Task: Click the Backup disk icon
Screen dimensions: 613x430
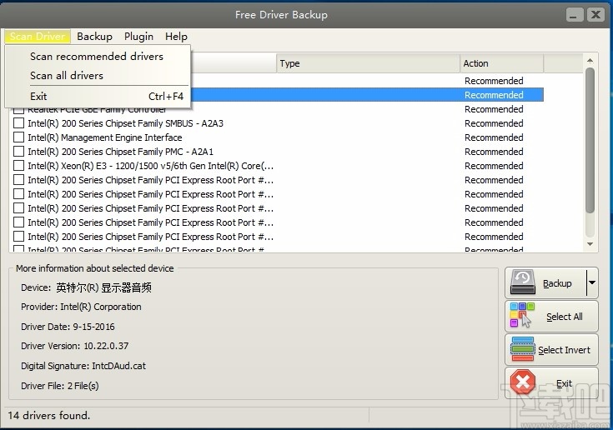Action: point(523,282)
